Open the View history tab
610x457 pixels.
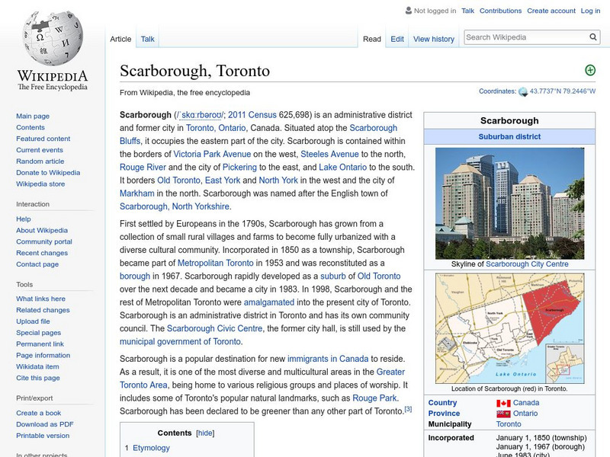pyautogui.click(x=434, y=39)
